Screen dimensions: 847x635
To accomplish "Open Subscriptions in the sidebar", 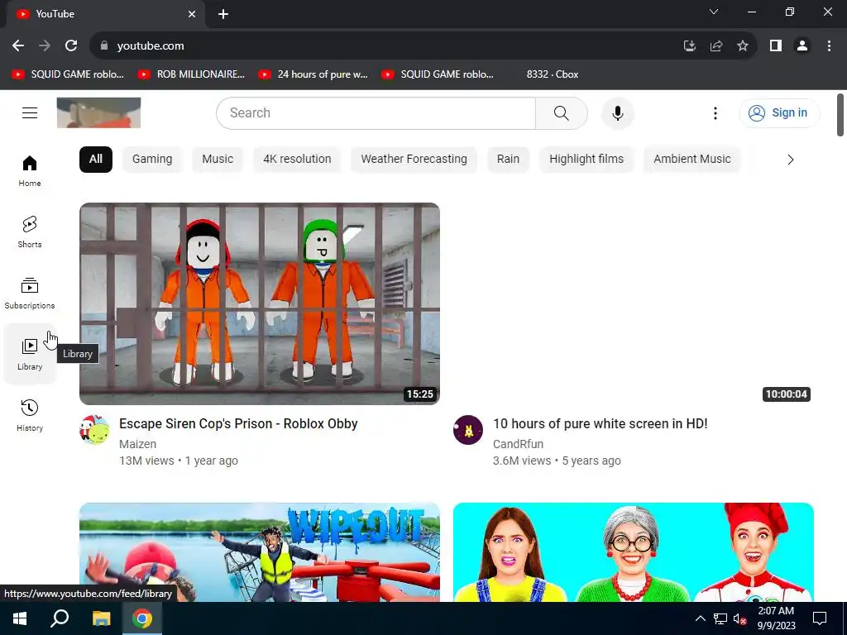I will click(30, 294).
